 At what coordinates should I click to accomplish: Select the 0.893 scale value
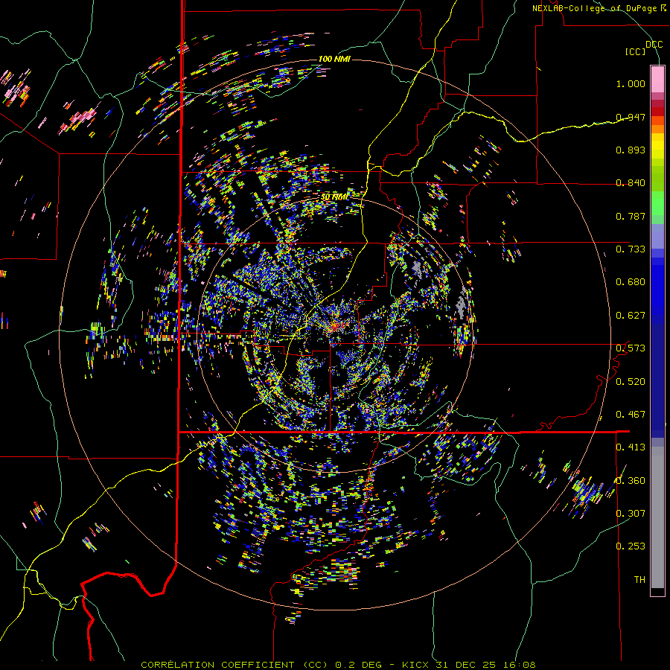(x=631, y=150)
